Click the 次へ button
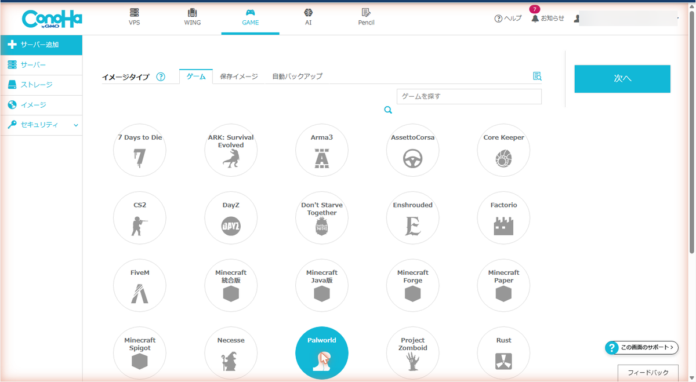 click(x=622, y=79)
